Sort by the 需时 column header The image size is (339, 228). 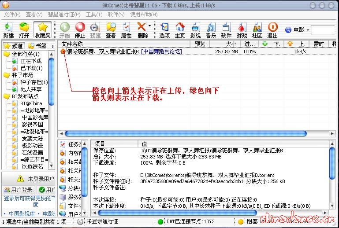(319, 44)
